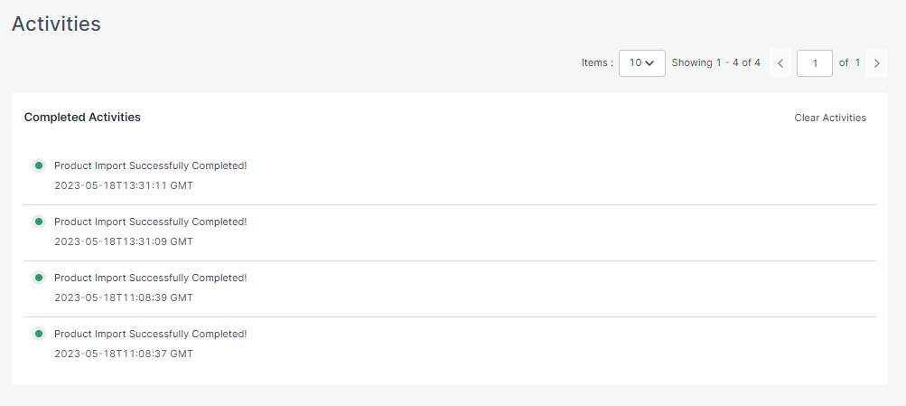
Task: Click green status dot for 11:08:37 activity
Action: (39, 334)
